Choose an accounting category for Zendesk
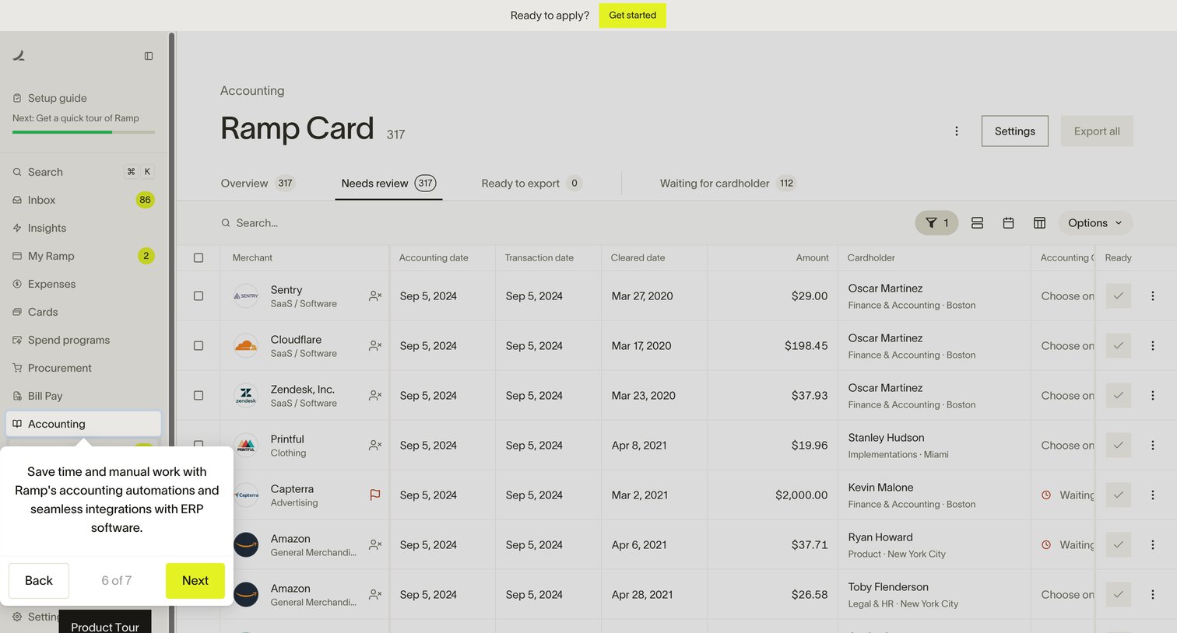This screenshot has width=1177, height=633. [x=1067, y=396]
